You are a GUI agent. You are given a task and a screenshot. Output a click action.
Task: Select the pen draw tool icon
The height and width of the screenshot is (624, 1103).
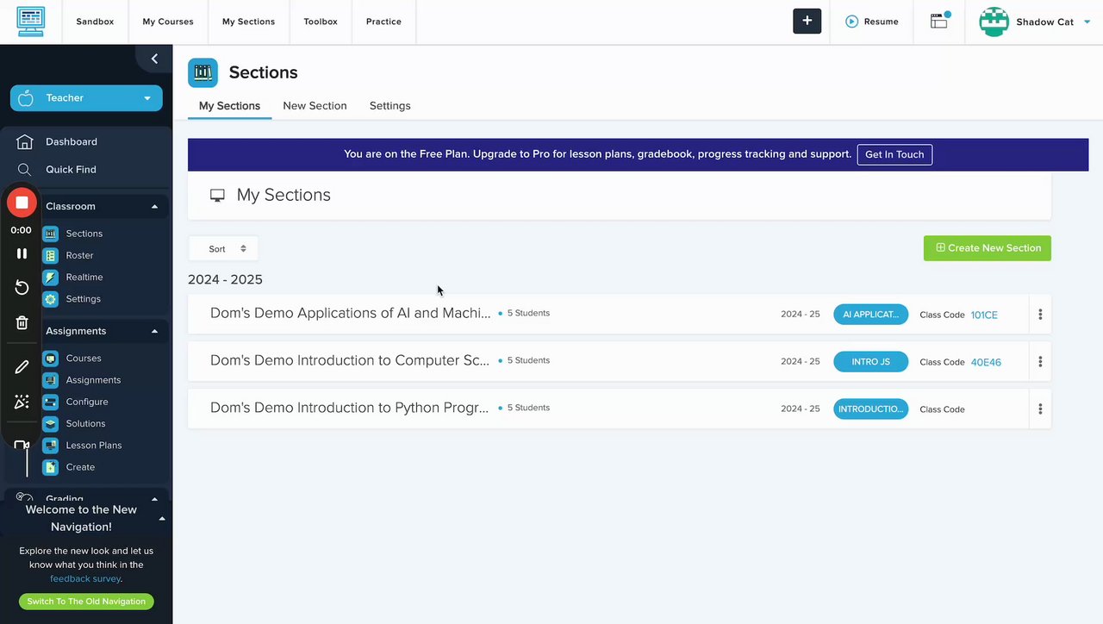22,367
